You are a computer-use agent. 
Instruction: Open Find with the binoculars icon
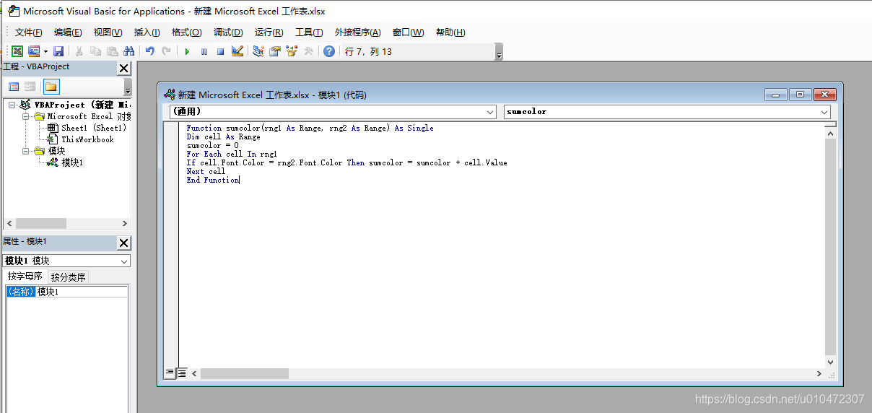[128, 51]
